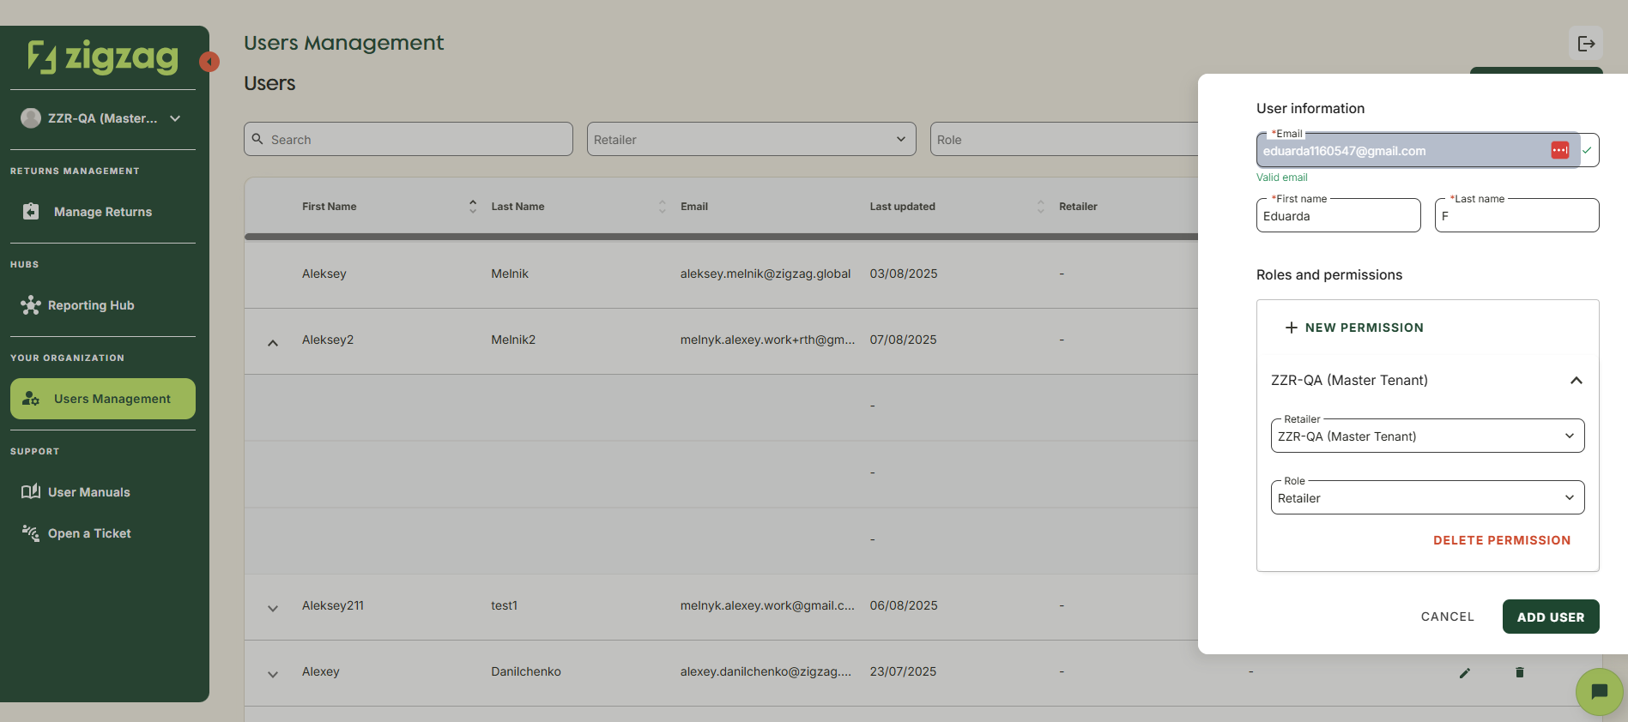Sort the table by Last updated
The image size is (1628, 722).
1040,207
